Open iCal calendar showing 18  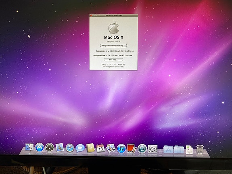[x=100, y=148]
